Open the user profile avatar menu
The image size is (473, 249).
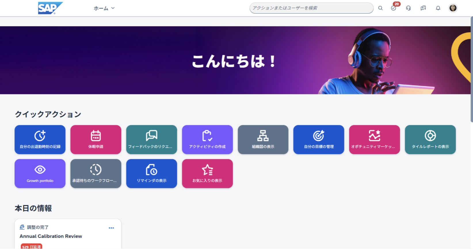pos(453,8)
